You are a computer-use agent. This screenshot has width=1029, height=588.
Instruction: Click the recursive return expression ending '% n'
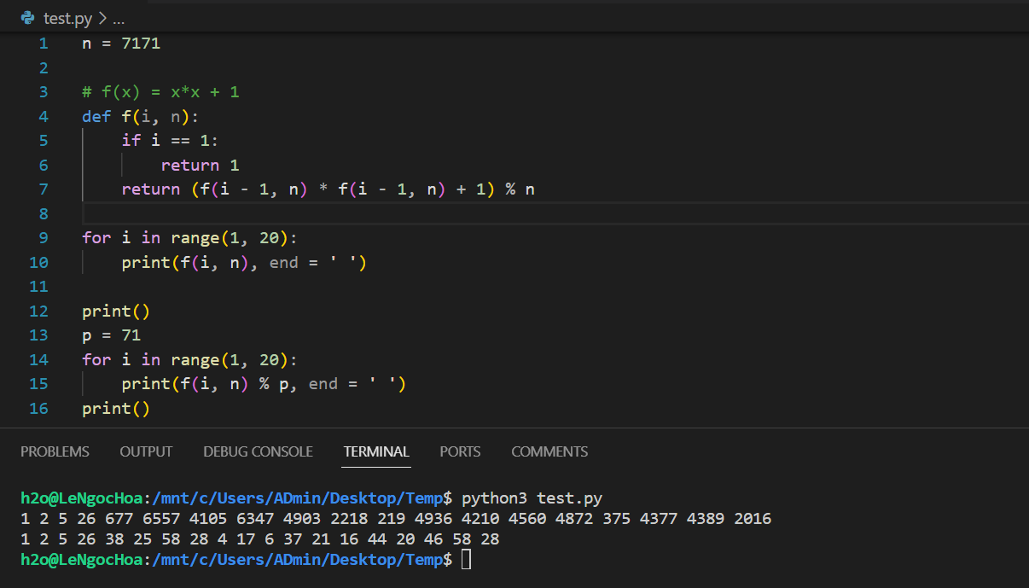click(328, 189)
